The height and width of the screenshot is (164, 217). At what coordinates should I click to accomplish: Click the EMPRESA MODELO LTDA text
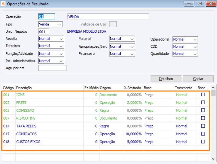pyautogui.click(x=87, y=31)
